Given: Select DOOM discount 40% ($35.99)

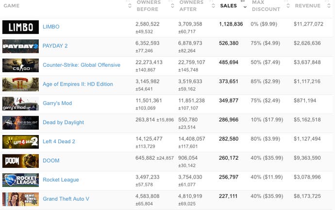Looking at the screenshot, I should (267, 158).
